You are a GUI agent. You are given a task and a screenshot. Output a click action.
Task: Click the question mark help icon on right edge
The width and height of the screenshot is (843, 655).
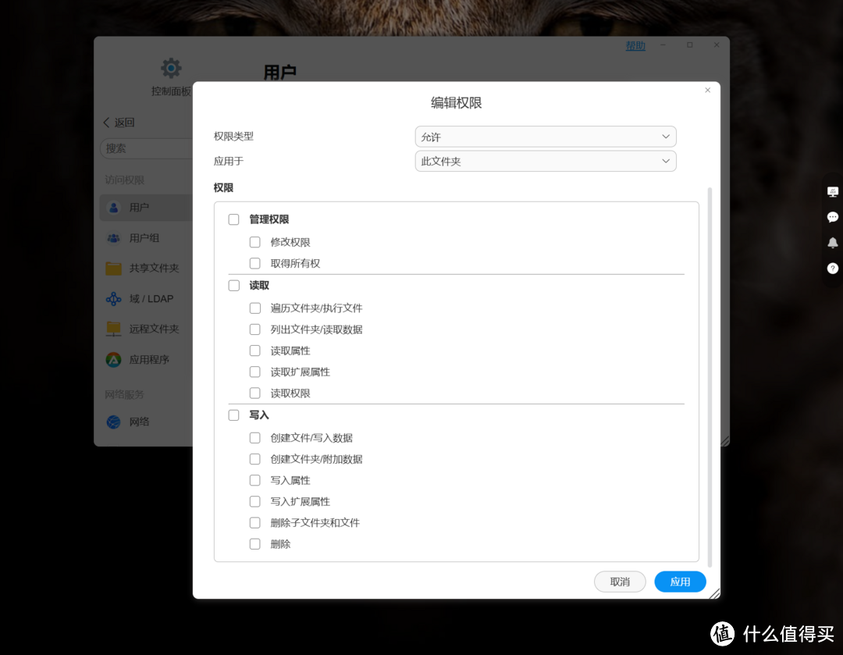pyautogui.click(x=833, y=269)
